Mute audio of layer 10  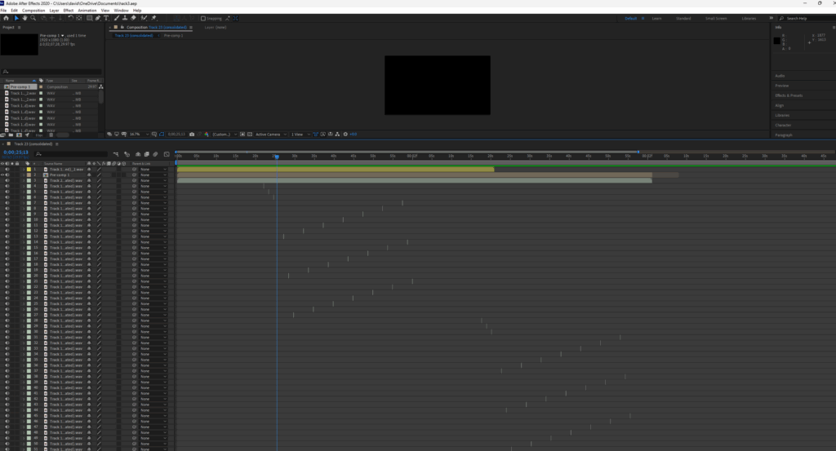click(x=7, y=219)
